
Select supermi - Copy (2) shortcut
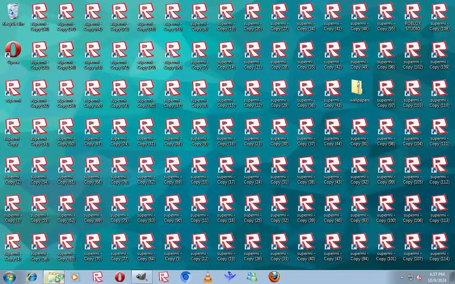click(x=13, y=170)
